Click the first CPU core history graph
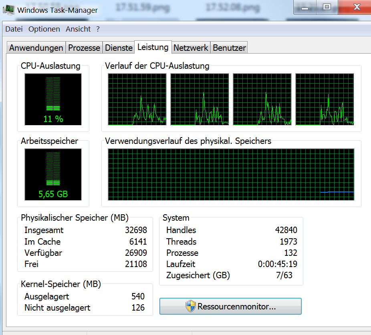 137,100
